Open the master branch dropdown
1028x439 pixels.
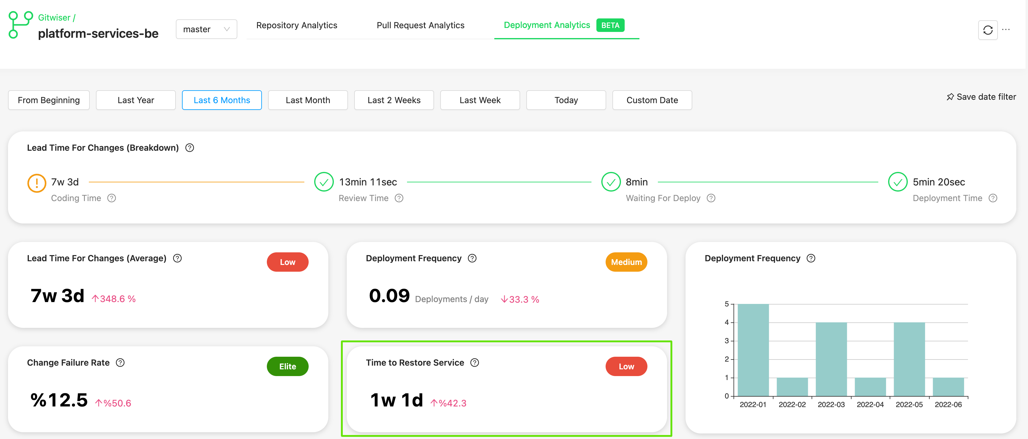(206, 29)
